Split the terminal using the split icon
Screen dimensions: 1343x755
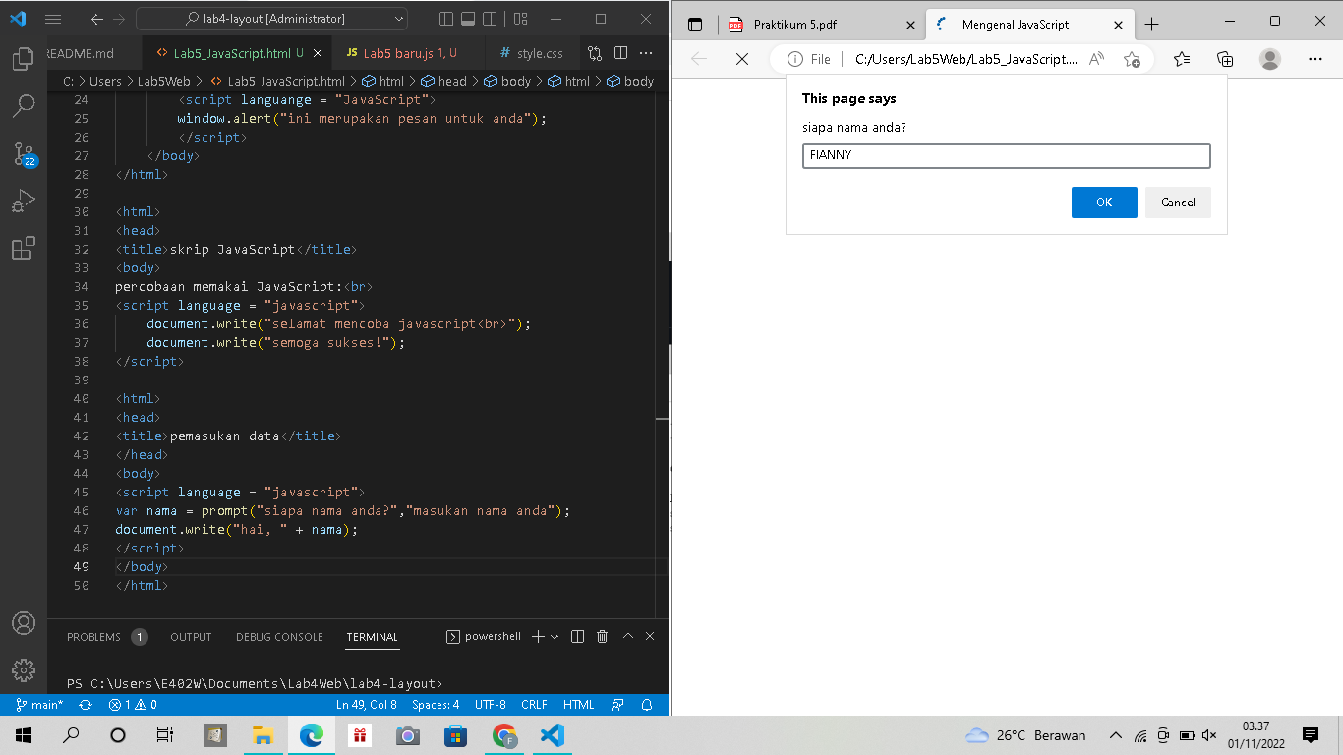tap(577, 636)
